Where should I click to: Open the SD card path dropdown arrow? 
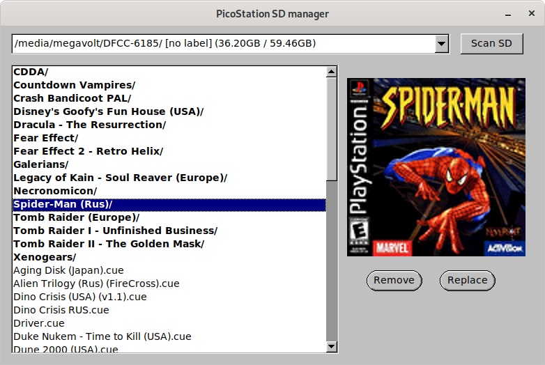[x=441, y=44]
